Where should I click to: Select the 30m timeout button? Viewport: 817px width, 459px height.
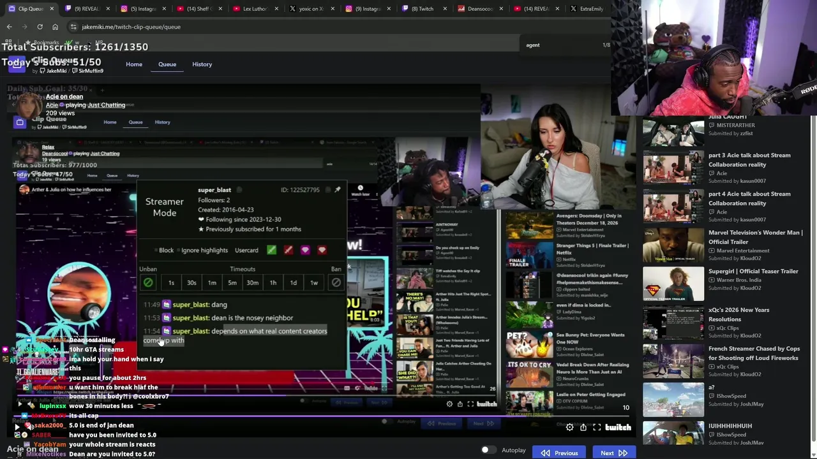tap(253, 282)
